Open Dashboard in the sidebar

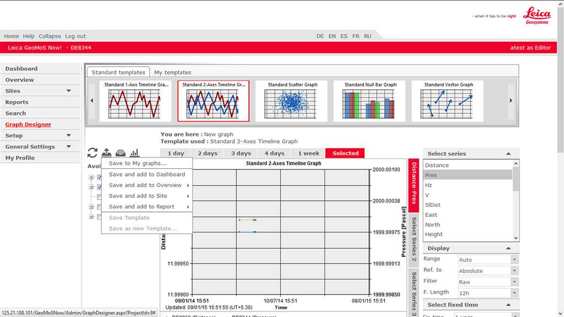point(40,69)
